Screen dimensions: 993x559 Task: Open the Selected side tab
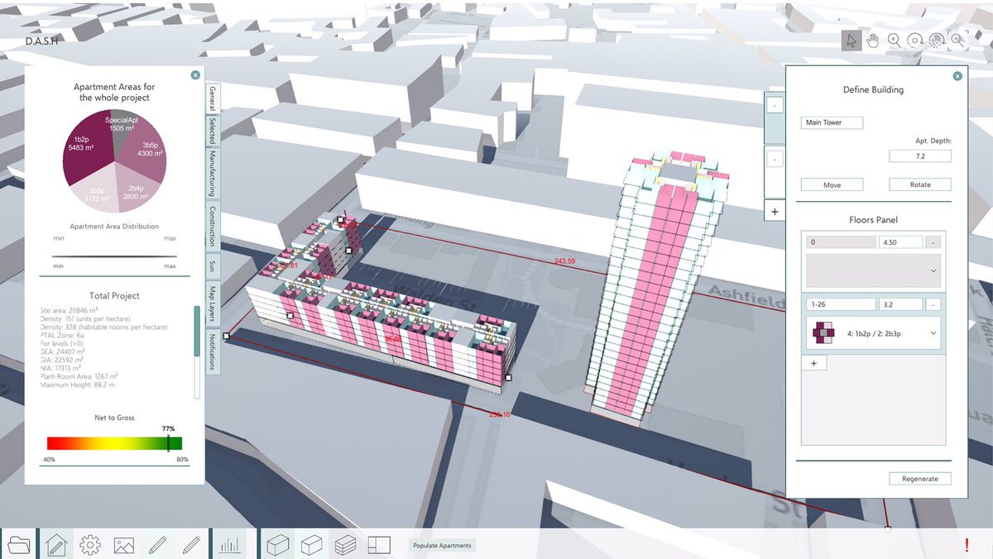click(212, 130)
